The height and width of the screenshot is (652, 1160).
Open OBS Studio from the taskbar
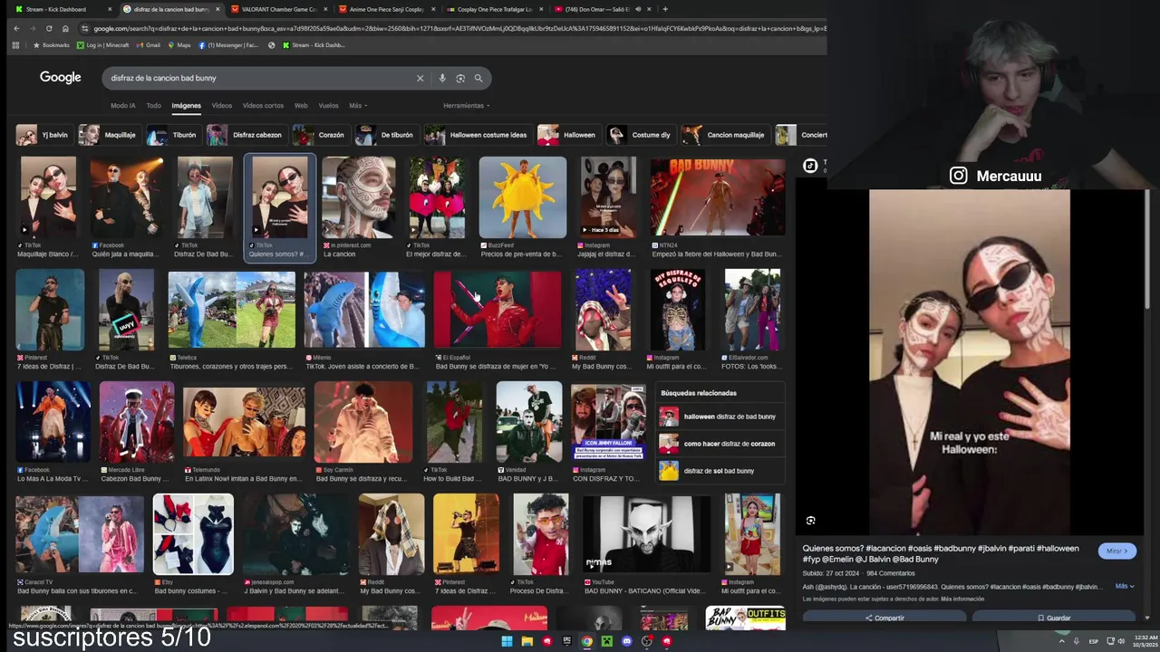(646, 641)
